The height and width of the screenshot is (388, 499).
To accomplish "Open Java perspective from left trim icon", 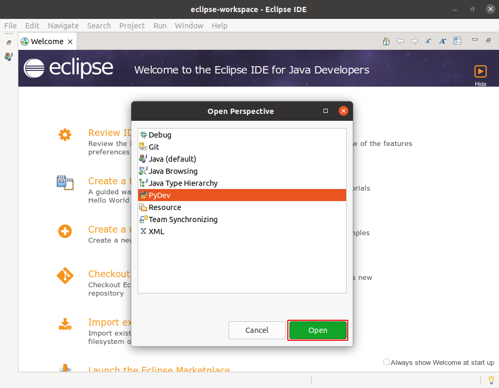I will pos(8,57).
